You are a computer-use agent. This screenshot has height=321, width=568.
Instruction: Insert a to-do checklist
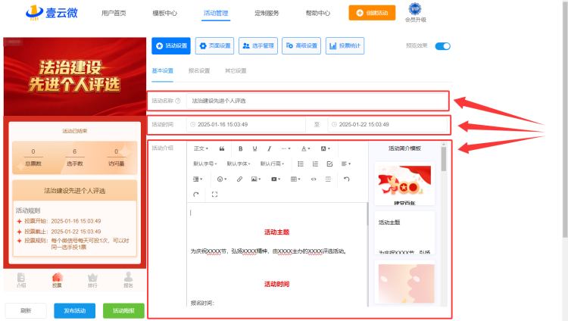coord(329,164)
